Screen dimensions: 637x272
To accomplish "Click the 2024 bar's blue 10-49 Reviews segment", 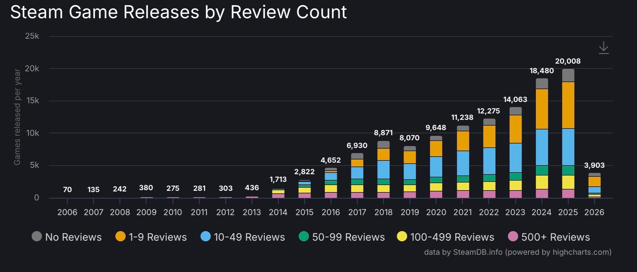I will tap(542, 147).
